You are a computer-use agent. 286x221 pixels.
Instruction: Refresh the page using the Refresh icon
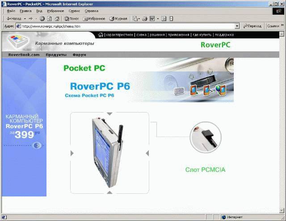(50, 19)
